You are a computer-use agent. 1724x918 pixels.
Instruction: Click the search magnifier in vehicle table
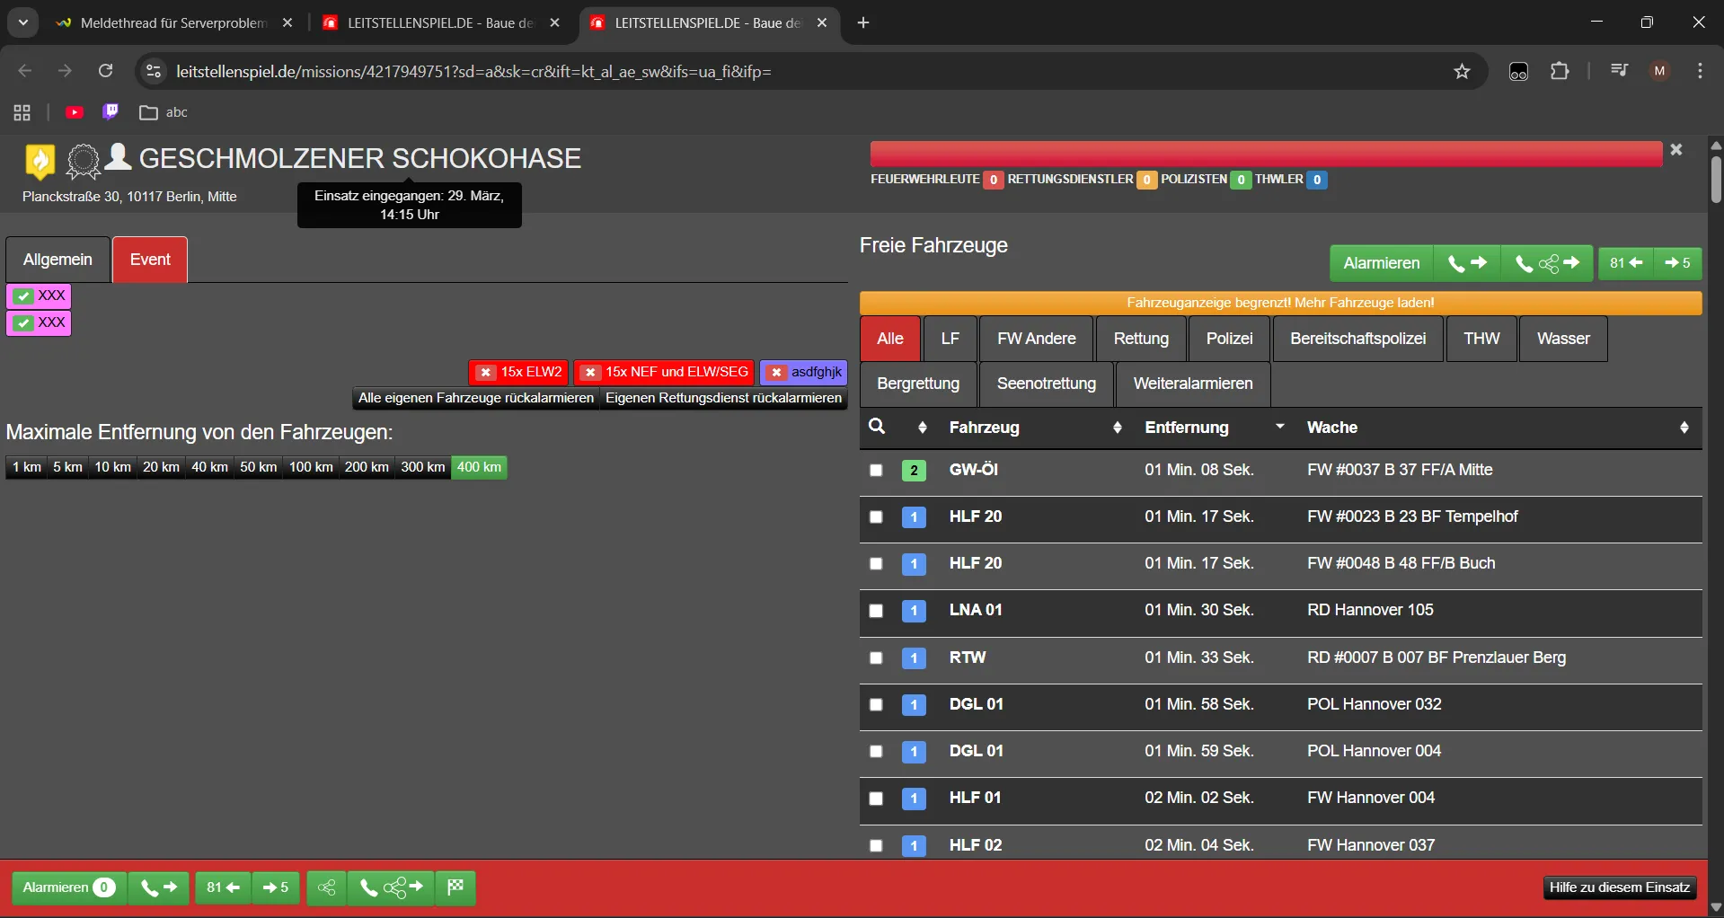coord(877,427)
